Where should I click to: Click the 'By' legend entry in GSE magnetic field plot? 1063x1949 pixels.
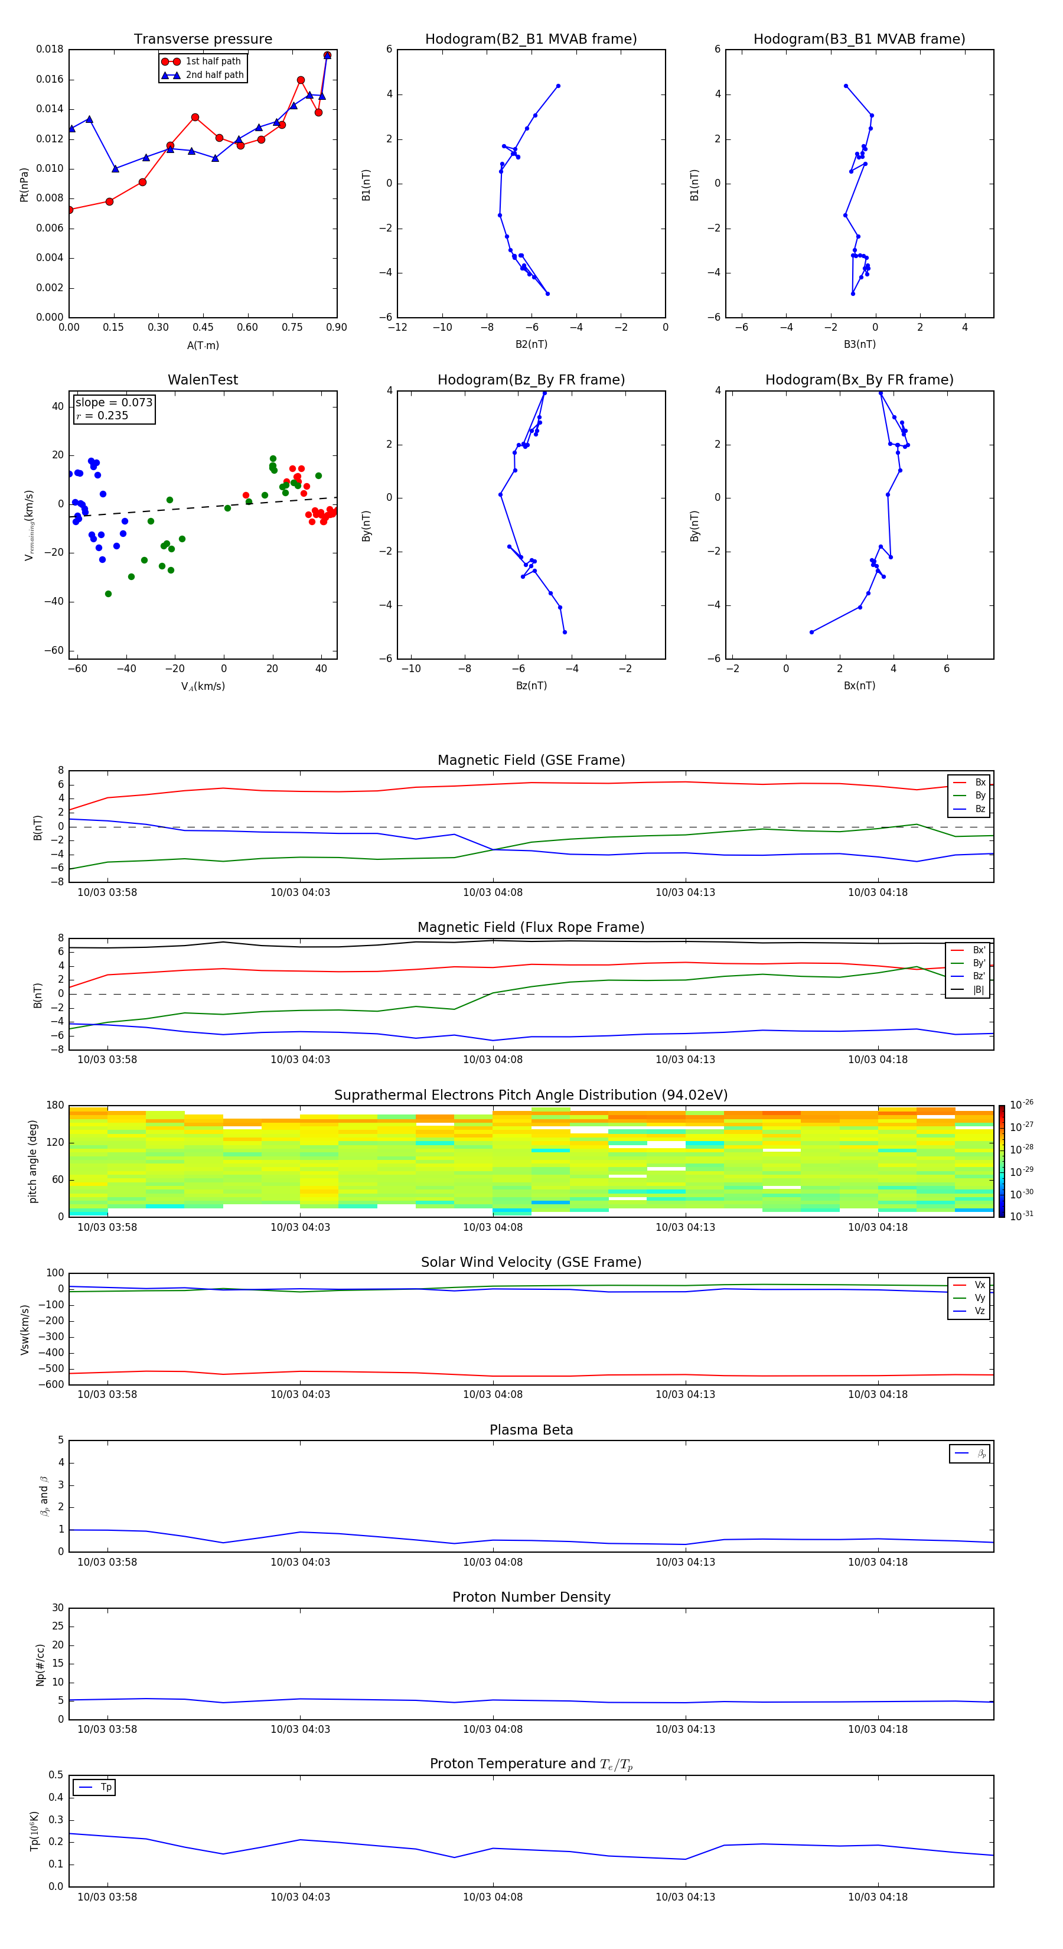(x=969, y=796)
